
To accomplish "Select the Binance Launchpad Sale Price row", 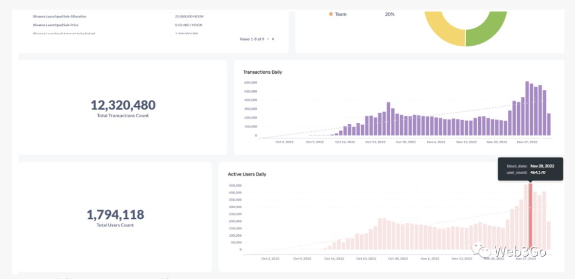I will (x=56, y=25).
